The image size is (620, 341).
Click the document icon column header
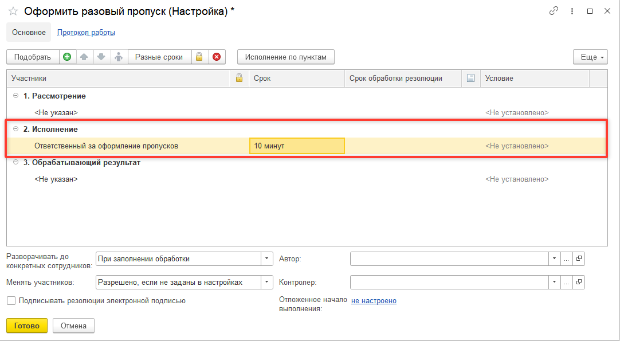tap(470, 79)
